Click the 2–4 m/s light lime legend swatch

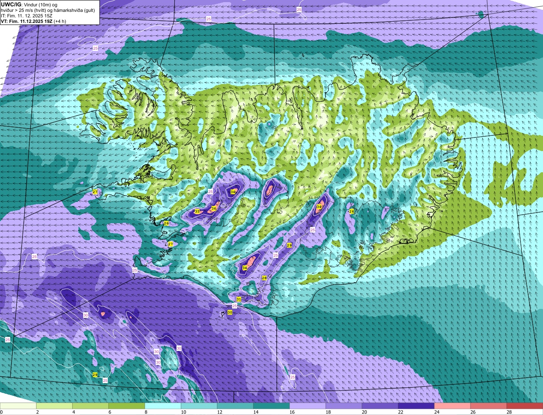click(x=54, y=406)
